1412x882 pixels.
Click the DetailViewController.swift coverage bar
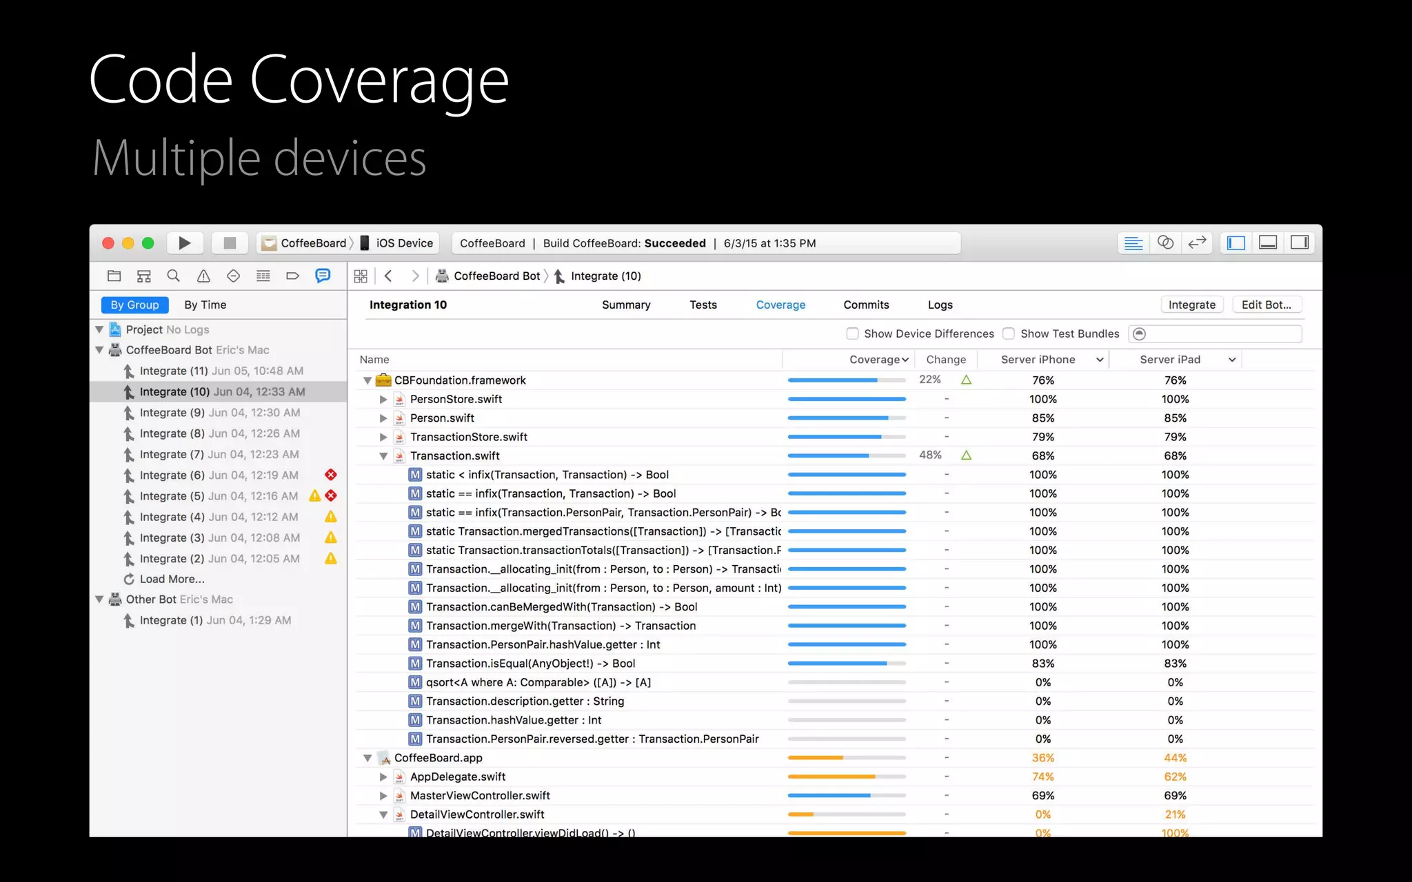pyautogui.click(x=847, y=814)
